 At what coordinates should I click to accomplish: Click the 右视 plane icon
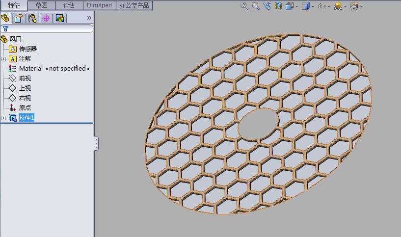pos(12,98)
